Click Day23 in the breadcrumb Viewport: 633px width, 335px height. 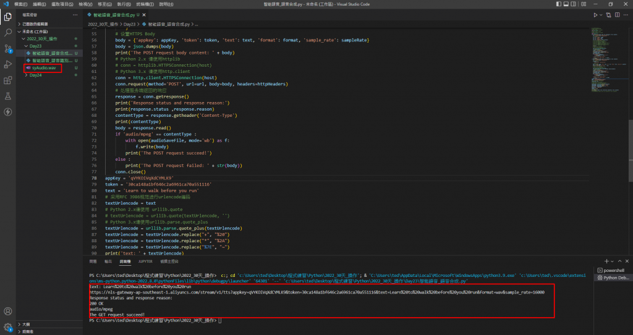point(129,24)
